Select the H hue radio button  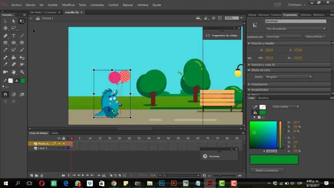(285, 122)
